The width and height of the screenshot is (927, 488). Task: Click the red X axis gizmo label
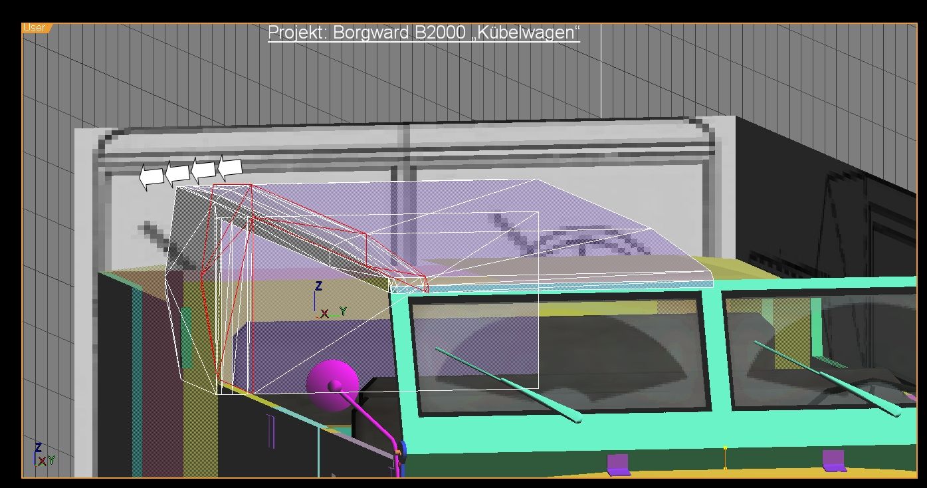point(324,313)
